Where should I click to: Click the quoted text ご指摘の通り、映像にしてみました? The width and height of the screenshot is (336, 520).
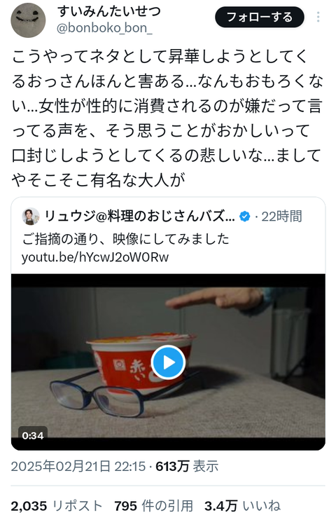pos(125,239)
